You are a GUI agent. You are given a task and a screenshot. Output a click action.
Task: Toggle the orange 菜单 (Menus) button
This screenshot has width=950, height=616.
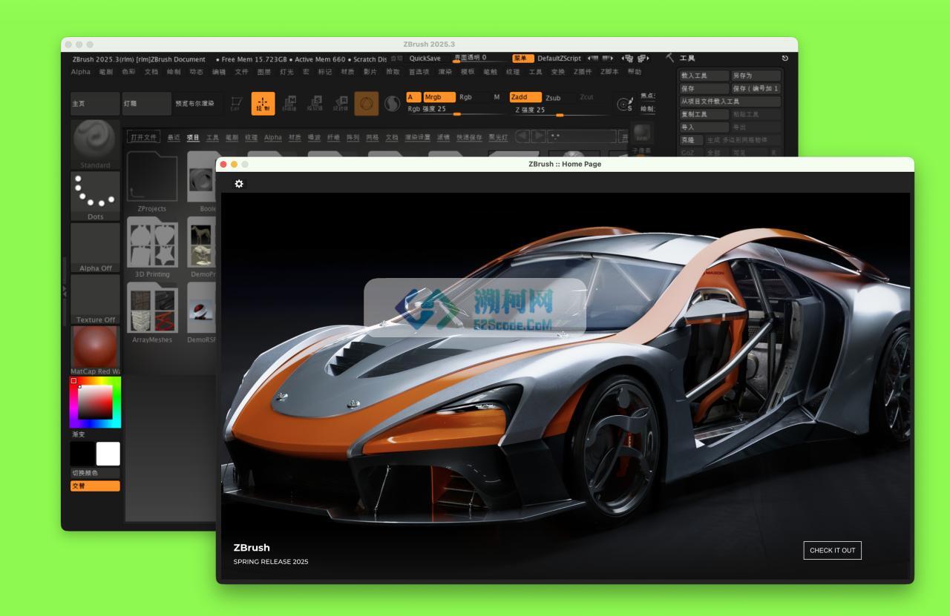click(522, 59)
